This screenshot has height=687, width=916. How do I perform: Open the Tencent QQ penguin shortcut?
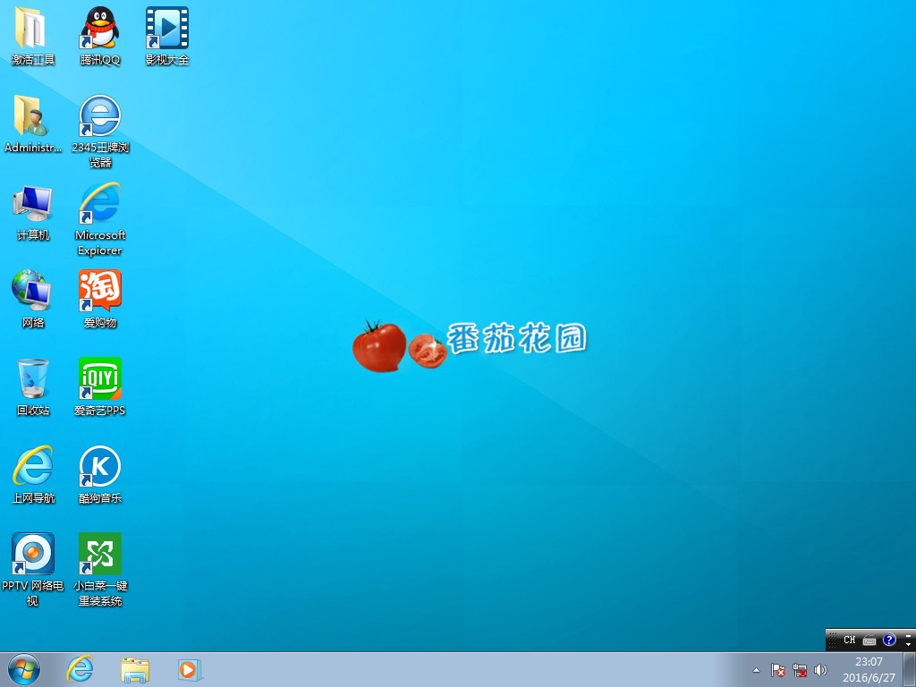coord(99,29)
